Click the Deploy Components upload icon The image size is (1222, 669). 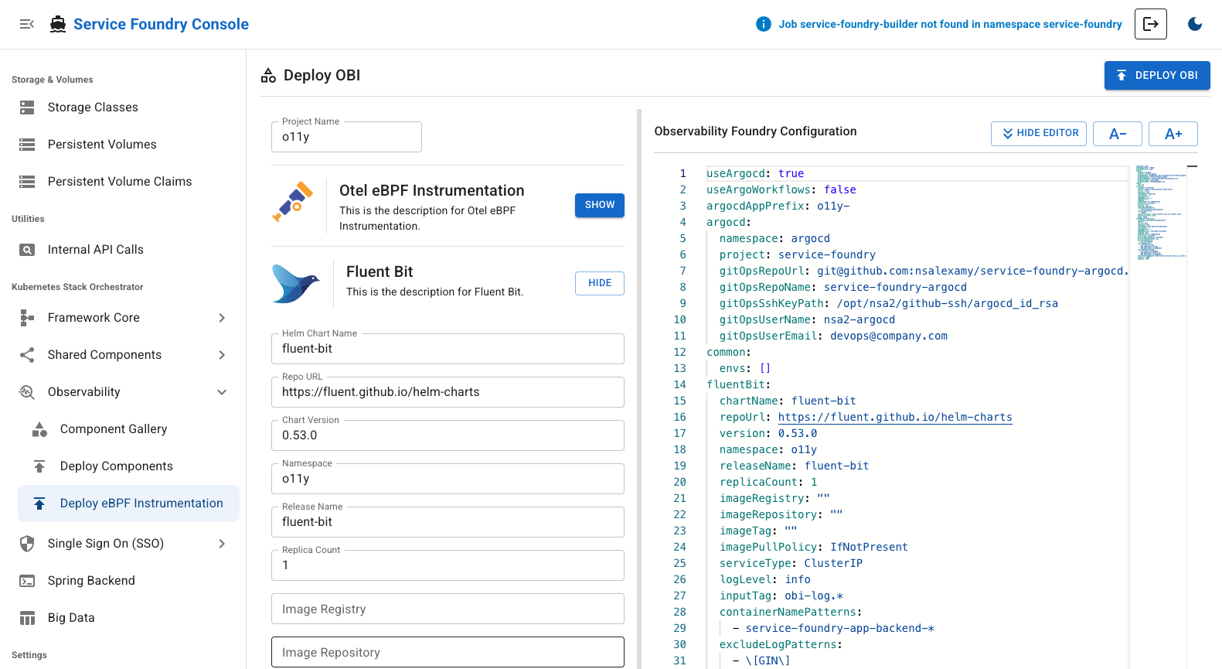click(39, 466)
